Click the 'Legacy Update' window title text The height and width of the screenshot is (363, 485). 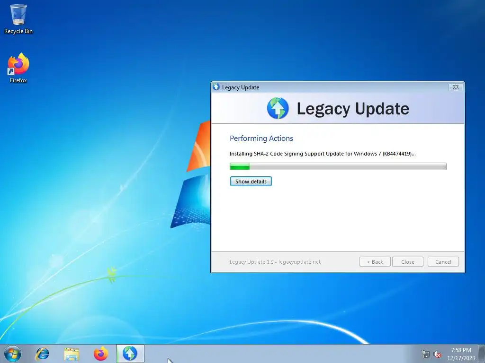(241, 87)
